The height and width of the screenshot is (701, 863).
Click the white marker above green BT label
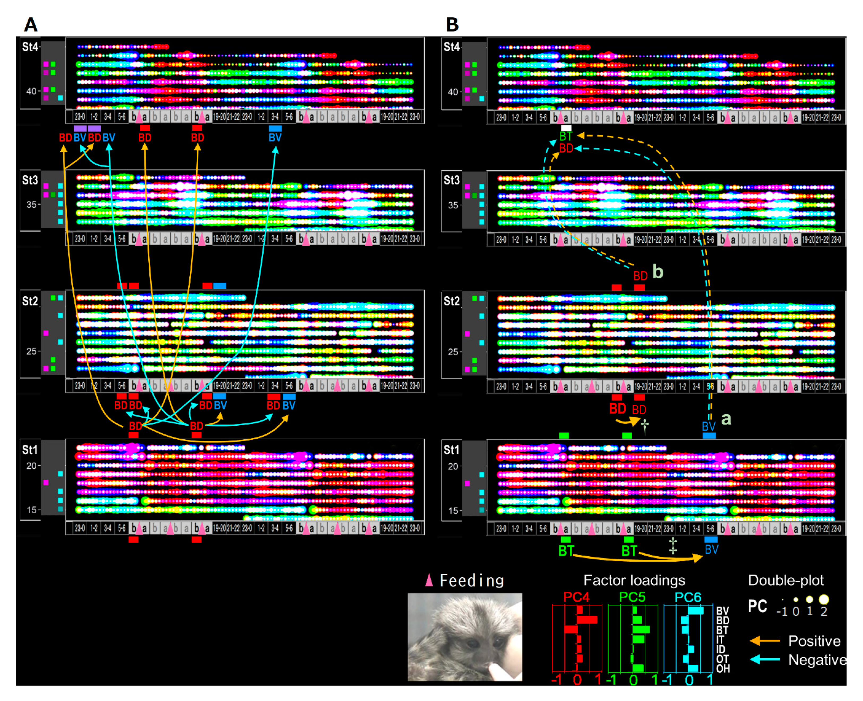(566, 128)
